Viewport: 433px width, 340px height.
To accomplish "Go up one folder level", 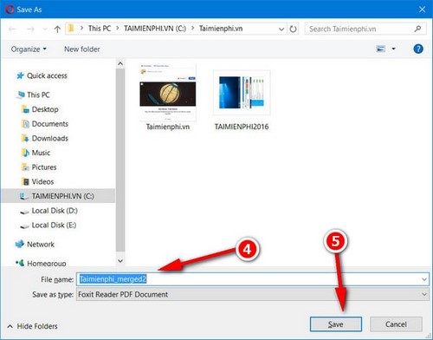I will (x=57, y=29).
